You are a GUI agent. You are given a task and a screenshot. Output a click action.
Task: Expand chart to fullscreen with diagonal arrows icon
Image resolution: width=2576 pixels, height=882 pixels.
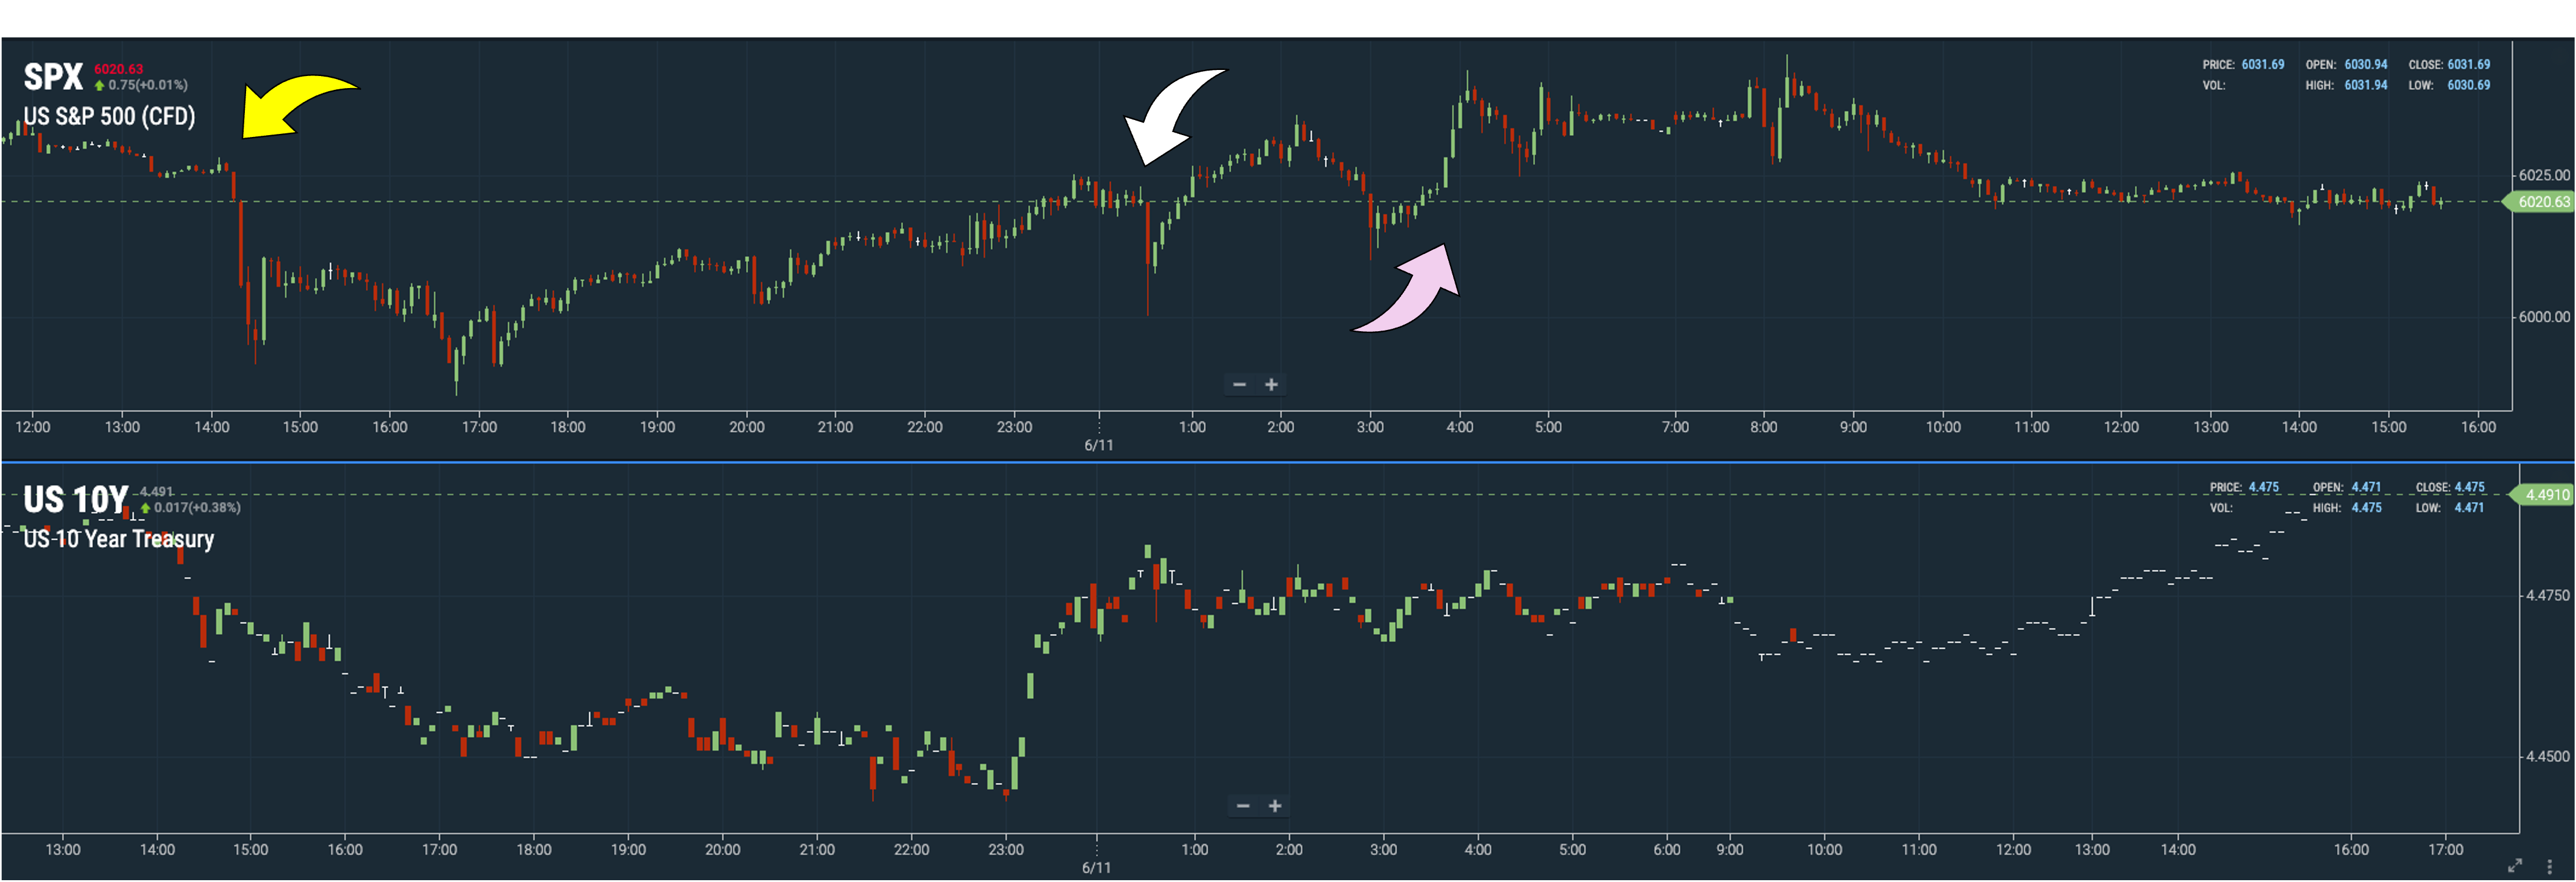[x=2515, y=866]
